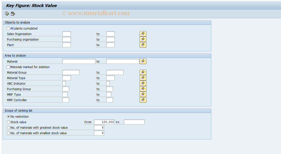Edit the stock value from field showing 100.000
The height and width of the screenshot is (154, 281).
point(104,122)
